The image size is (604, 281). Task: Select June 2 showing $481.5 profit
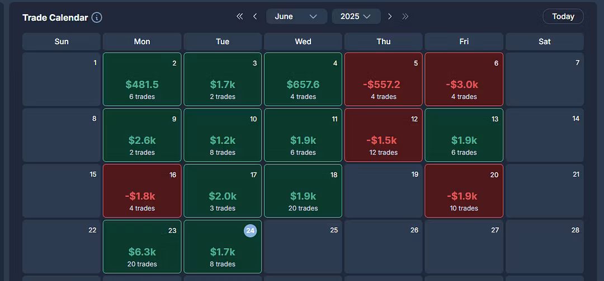(142, 79)
